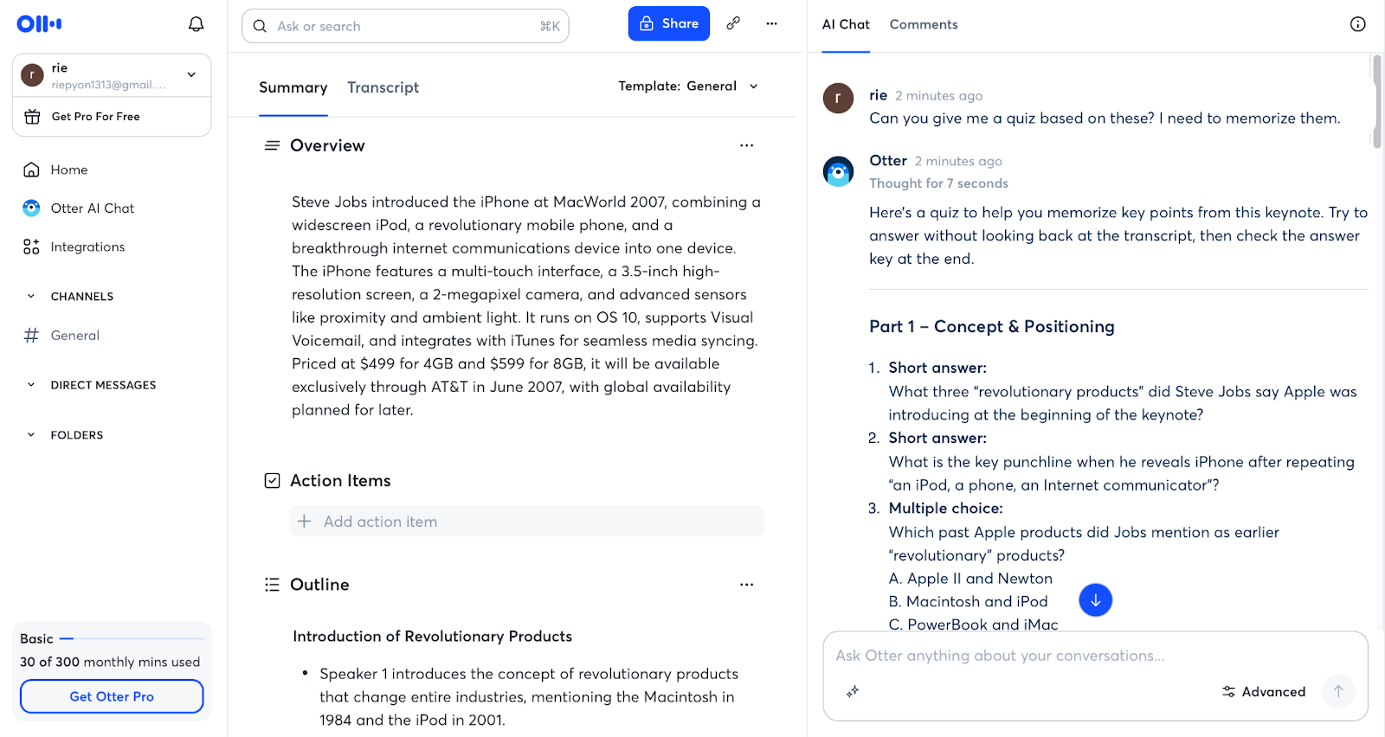This screenshot has width=1385, height=737.
Task: Click answer option 'A. Apple II and Newton'
Action: [971, 579]
